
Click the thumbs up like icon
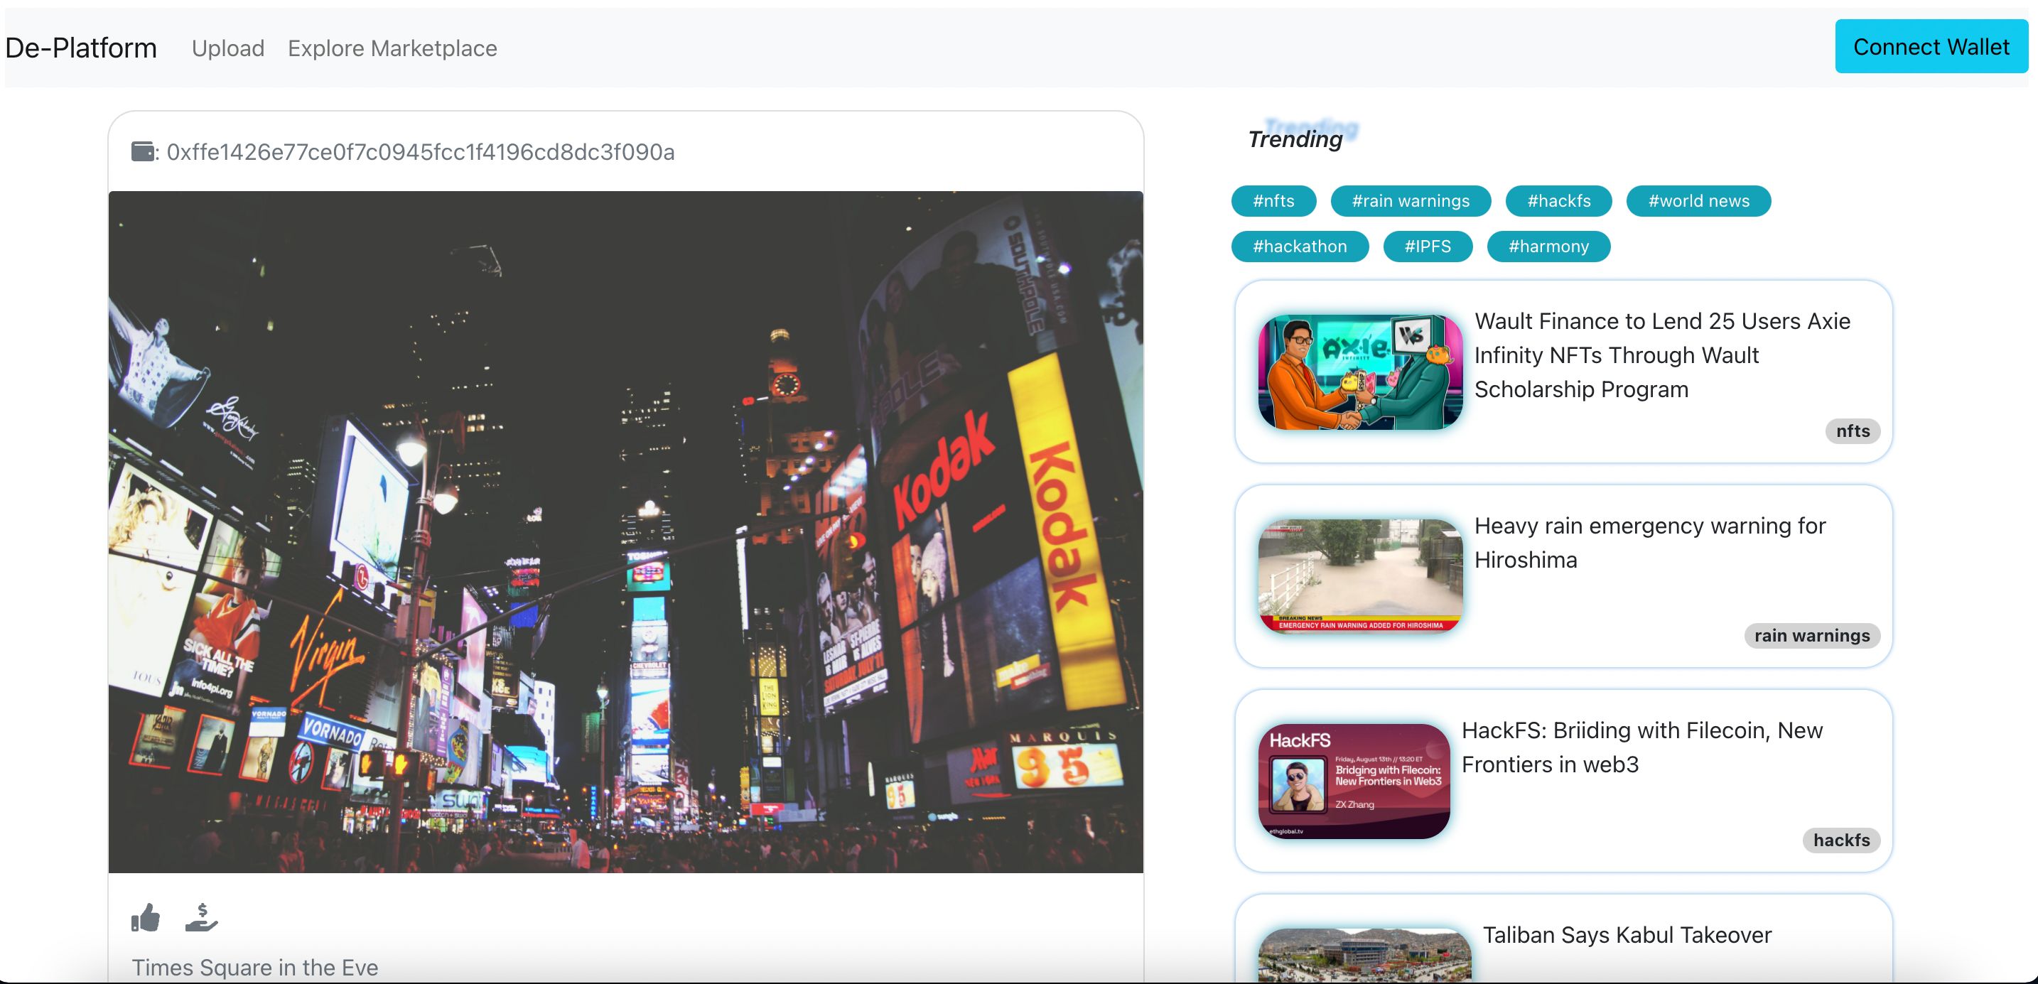[x=147, y=918]
